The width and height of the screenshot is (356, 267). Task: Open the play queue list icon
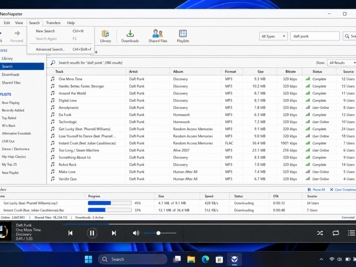click(352, 233)
